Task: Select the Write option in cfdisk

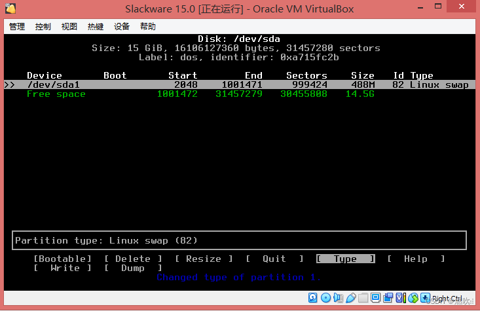Action: (62, 268)
